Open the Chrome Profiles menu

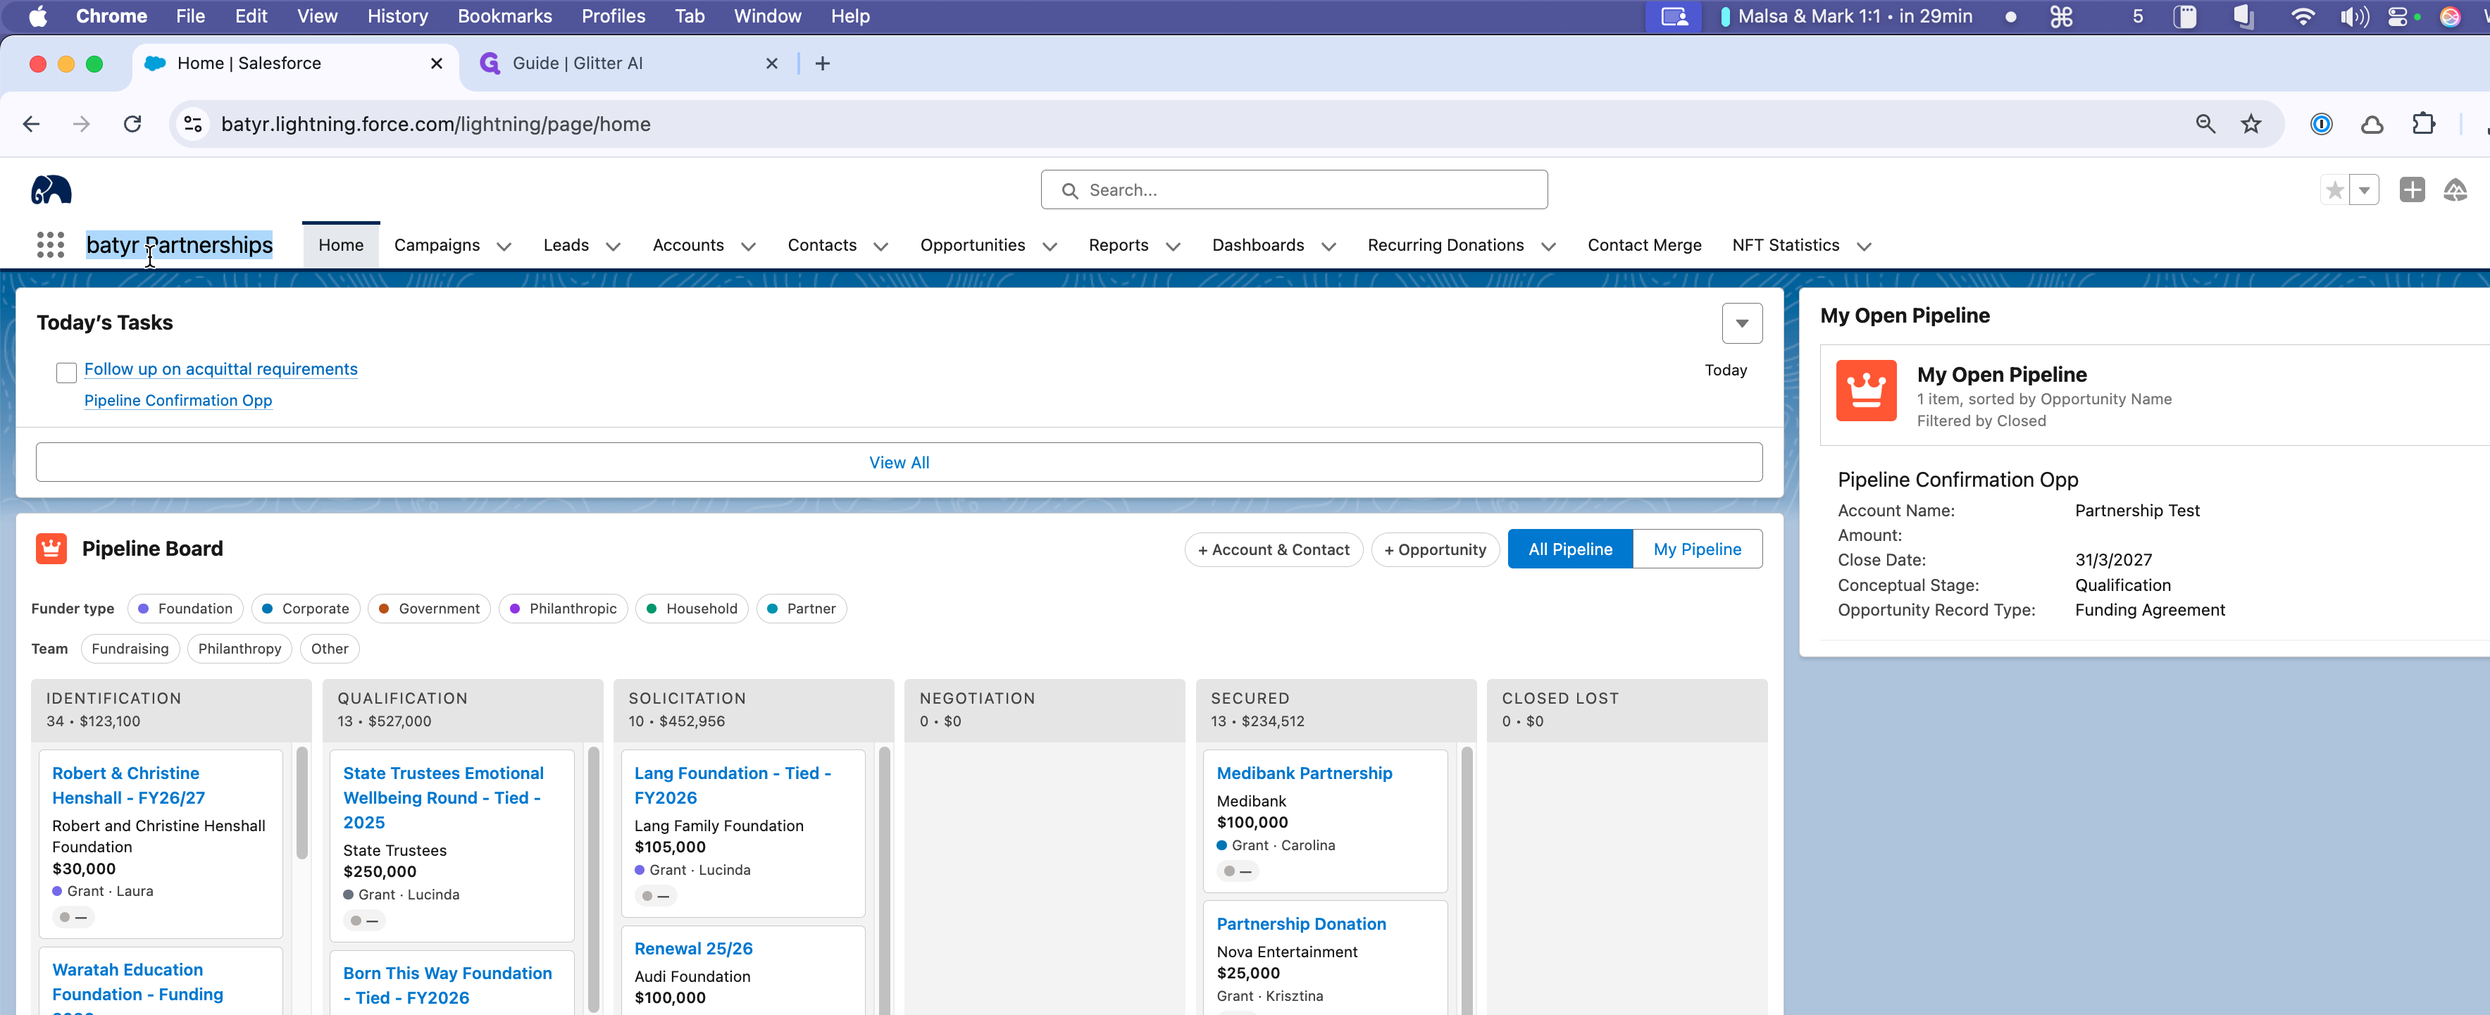click(613, 16)
